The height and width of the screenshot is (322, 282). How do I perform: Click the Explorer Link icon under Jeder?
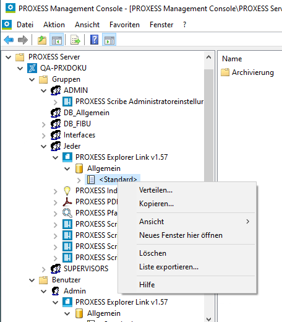click(67, 157)
